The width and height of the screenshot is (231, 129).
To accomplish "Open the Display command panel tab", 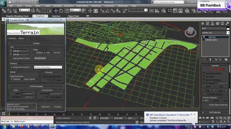I will (x=222, y=24).
